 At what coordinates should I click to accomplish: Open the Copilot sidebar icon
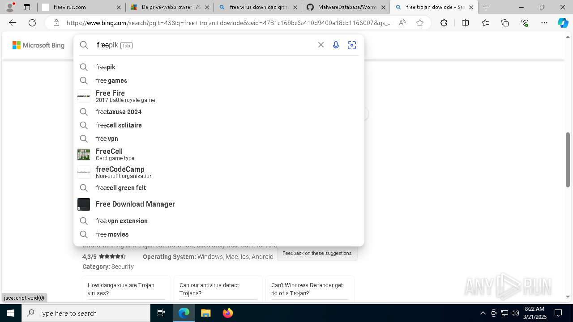tap(563, 23)
